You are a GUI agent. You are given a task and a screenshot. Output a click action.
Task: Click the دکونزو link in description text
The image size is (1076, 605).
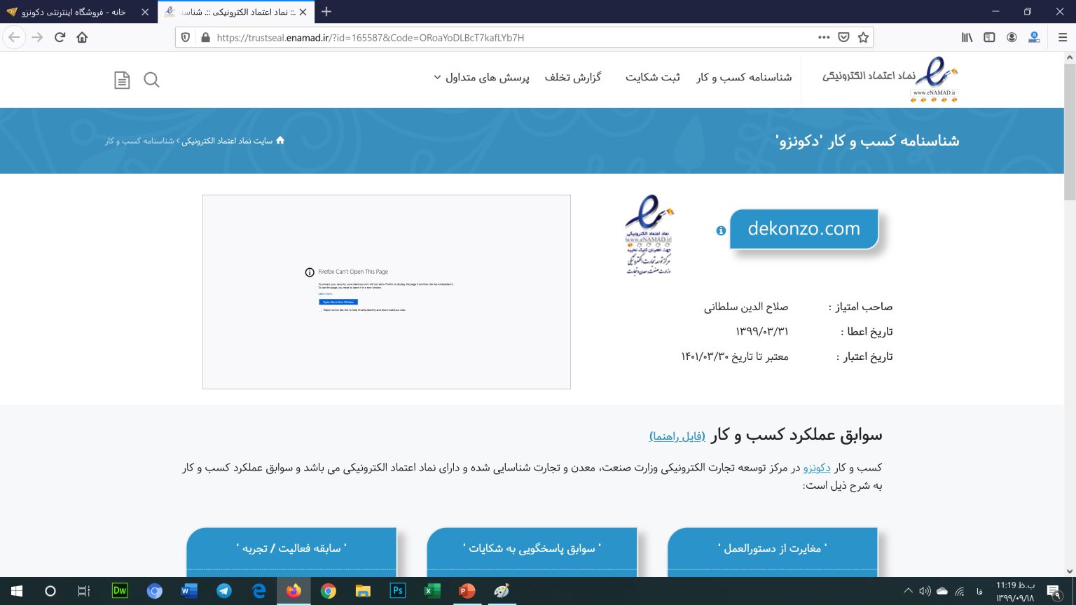817,467
